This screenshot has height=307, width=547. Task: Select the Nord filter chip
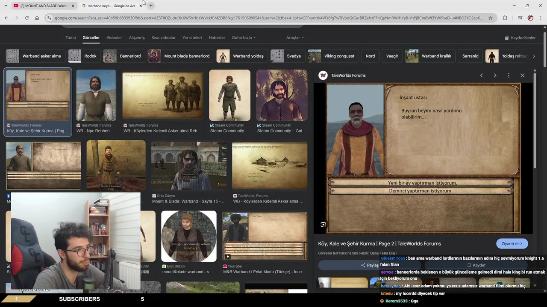[x=370, y=56]
